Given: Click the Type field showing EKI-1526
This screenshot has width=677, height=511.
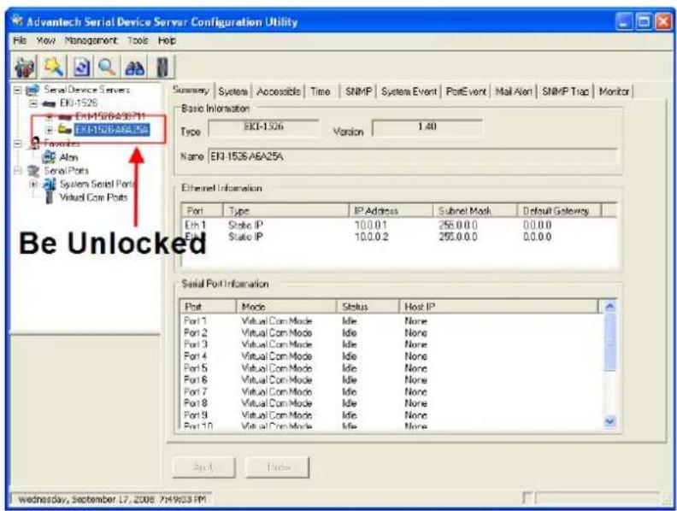Looking at the screenshot, I should tap(263, 128).
